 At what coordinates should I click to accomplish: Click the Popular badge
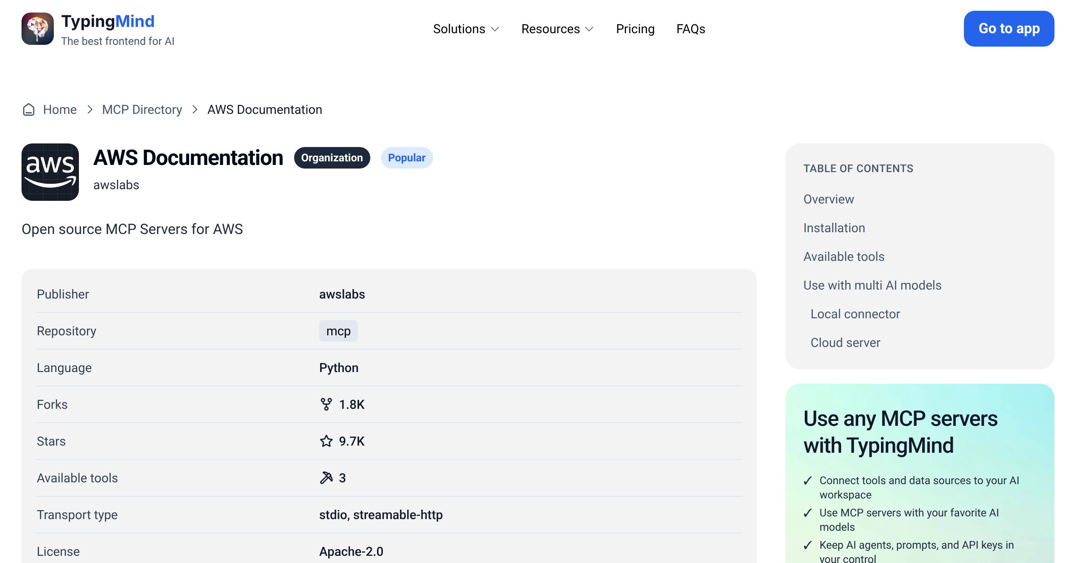407,158
